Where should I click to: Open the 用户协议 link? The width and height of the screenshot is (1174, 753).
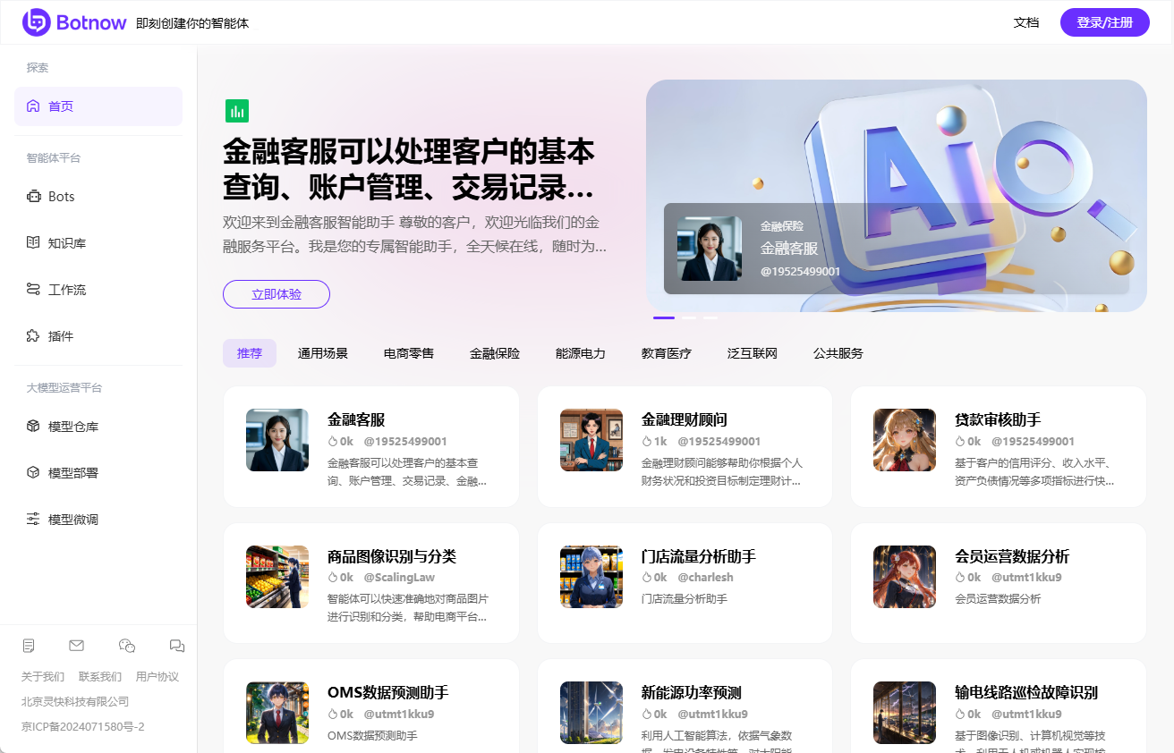click(x=157, y=677)
